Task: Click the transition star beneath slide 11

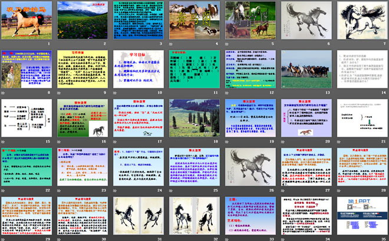Action: pyautogui.click(x=170, y=93)
